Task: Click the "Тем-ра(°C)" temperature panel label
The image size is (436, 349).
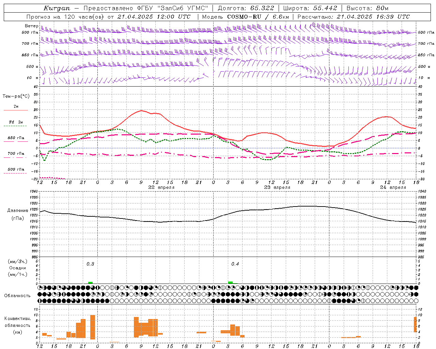Action: pos(16,96)
